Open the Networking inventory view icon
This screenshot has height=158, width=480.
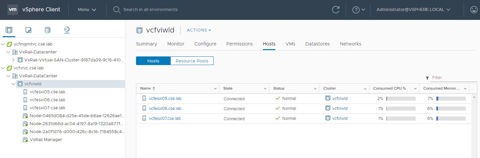[x=67, y=30]
